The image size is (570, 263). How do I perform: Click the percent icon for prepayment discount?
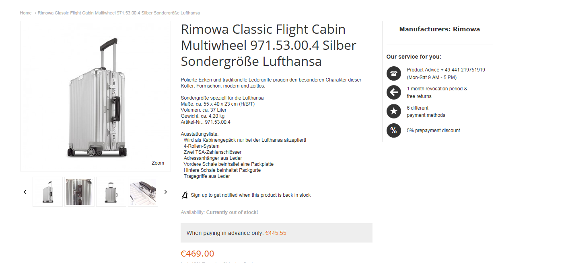393,130
